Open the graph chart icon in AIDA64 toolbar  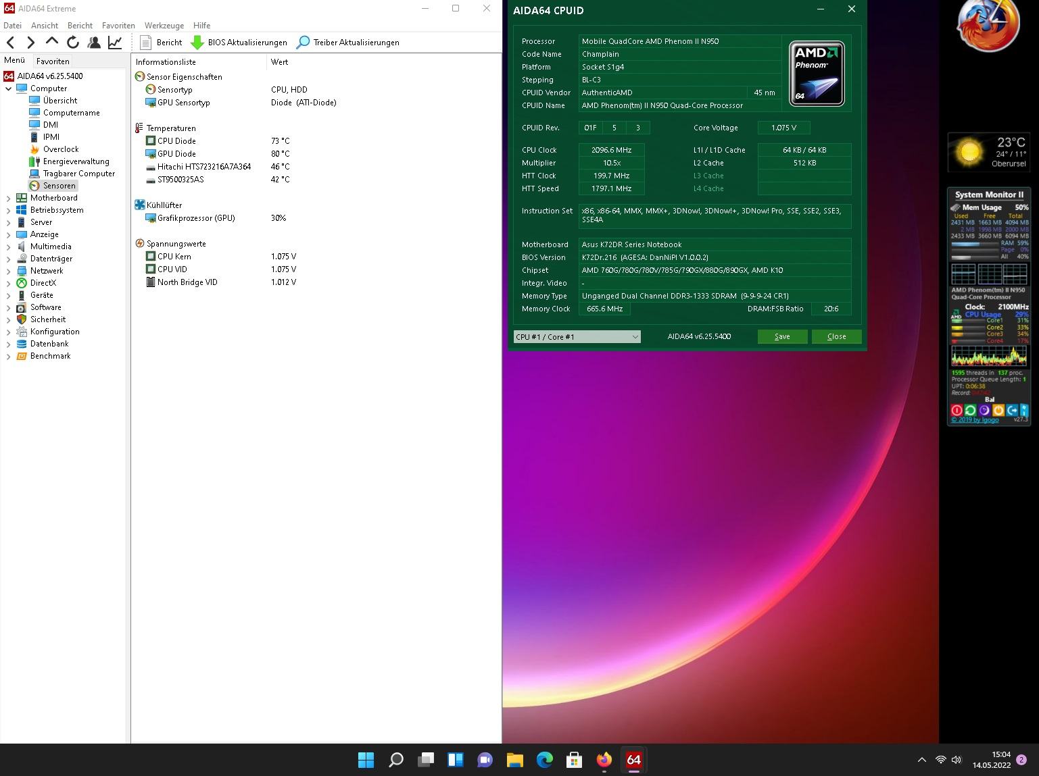coord(115,43)
